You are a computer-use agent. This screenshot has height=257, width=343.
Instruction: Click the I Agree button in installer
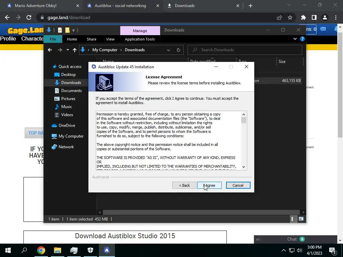209,185
